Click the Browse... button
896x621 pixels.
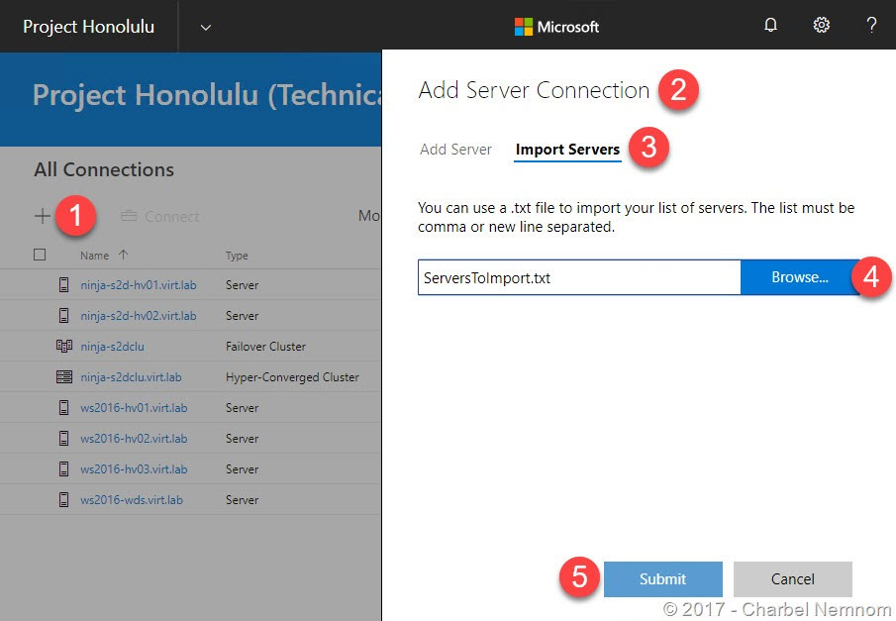click(x=799, y=277)
